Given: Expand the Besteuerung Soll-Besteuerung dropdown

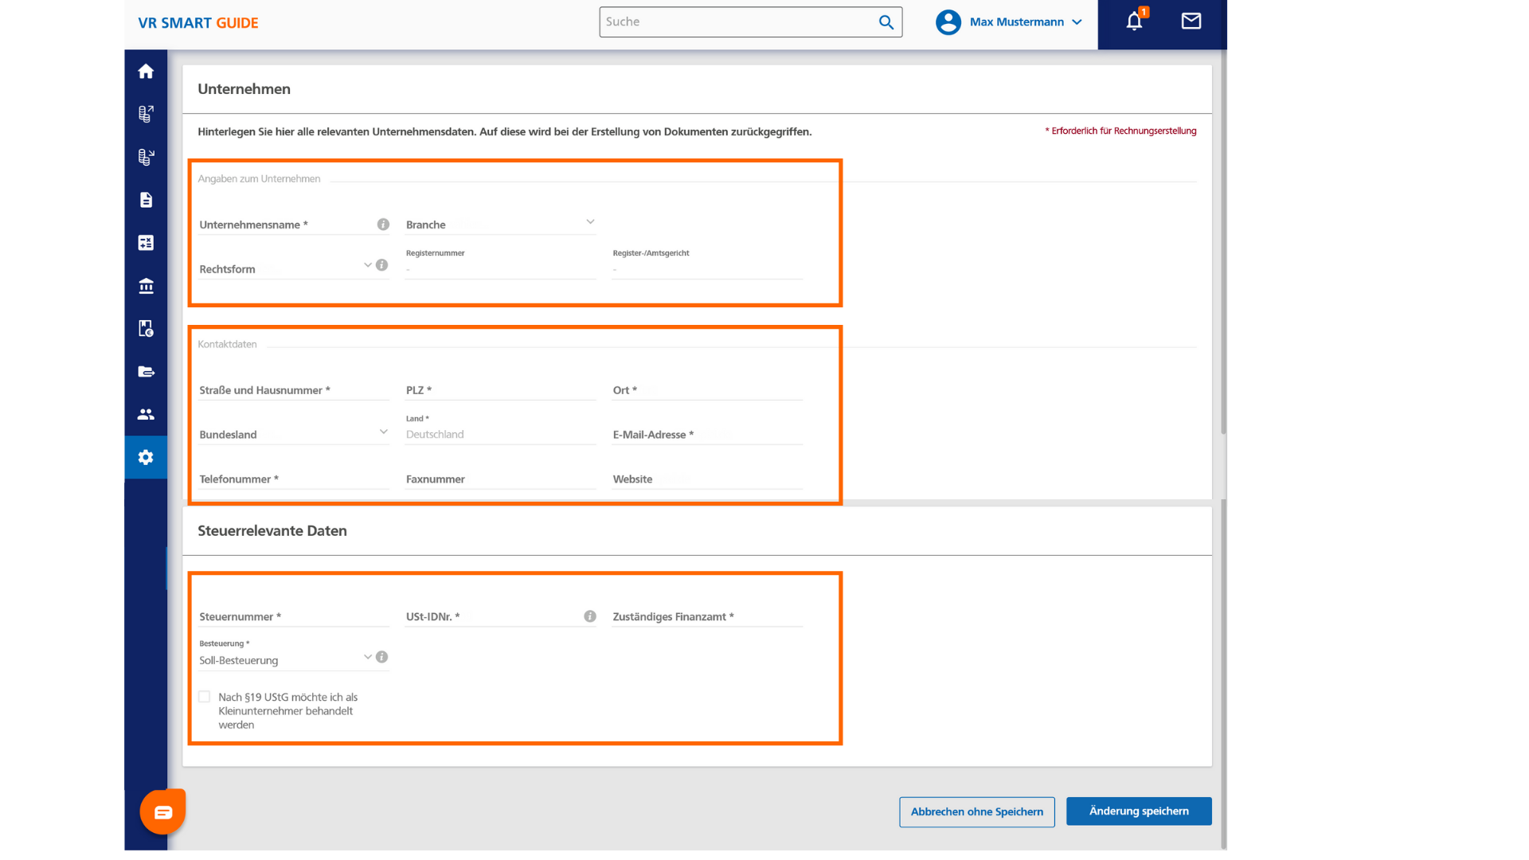Looking at the screenshot, I should (x=367, y=657).
